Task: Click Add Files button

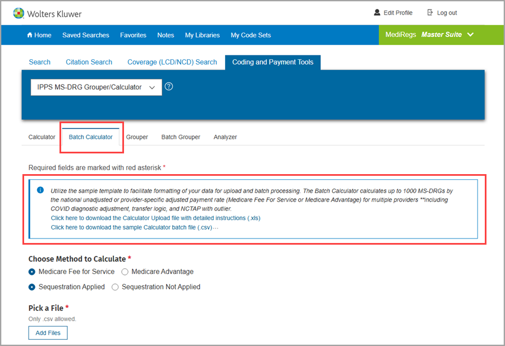Action: tap(48, 333)
